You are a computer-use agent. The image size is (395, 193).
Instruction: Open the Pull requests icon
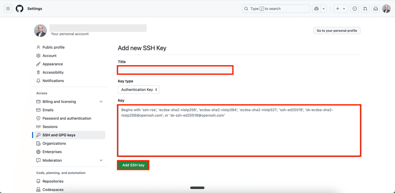point(365,9)
